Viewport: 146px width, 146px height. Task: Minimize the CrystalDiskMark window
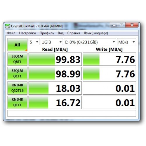click(x=114, y=25)
